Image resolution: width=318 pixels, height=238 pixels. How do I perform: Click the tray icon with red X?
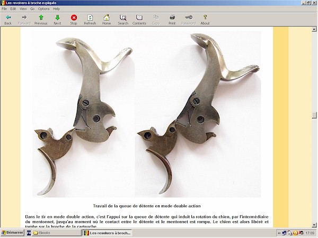click(301, 233)
